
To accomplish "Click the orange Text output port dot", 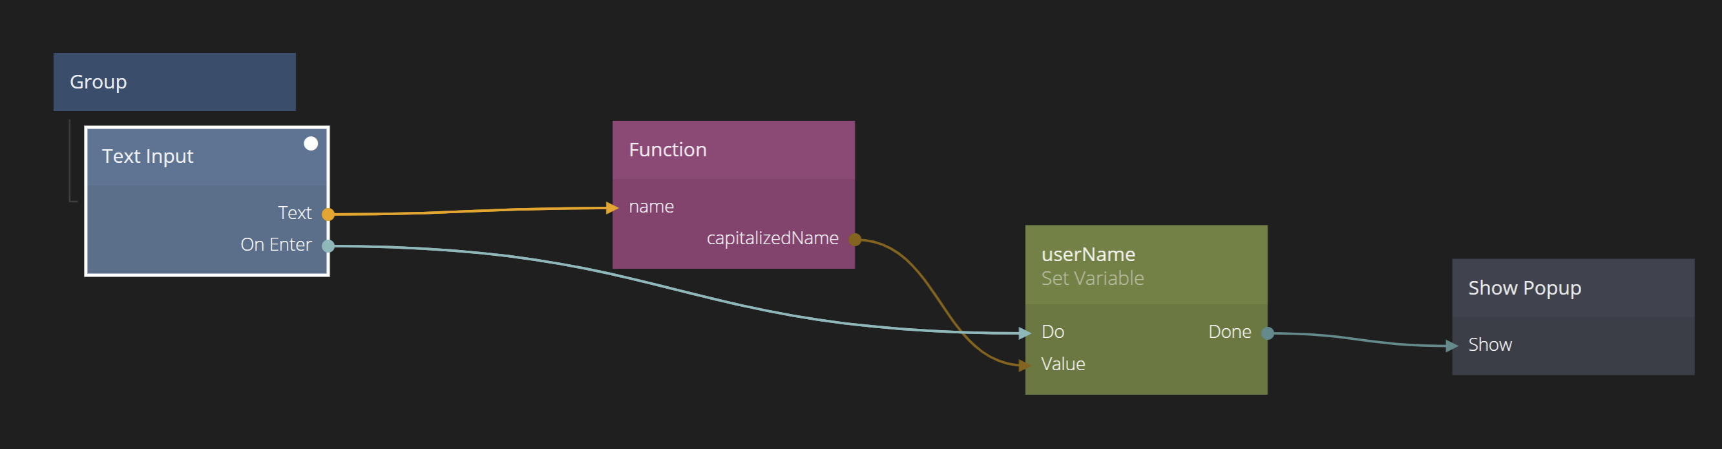I will [328, 214].
